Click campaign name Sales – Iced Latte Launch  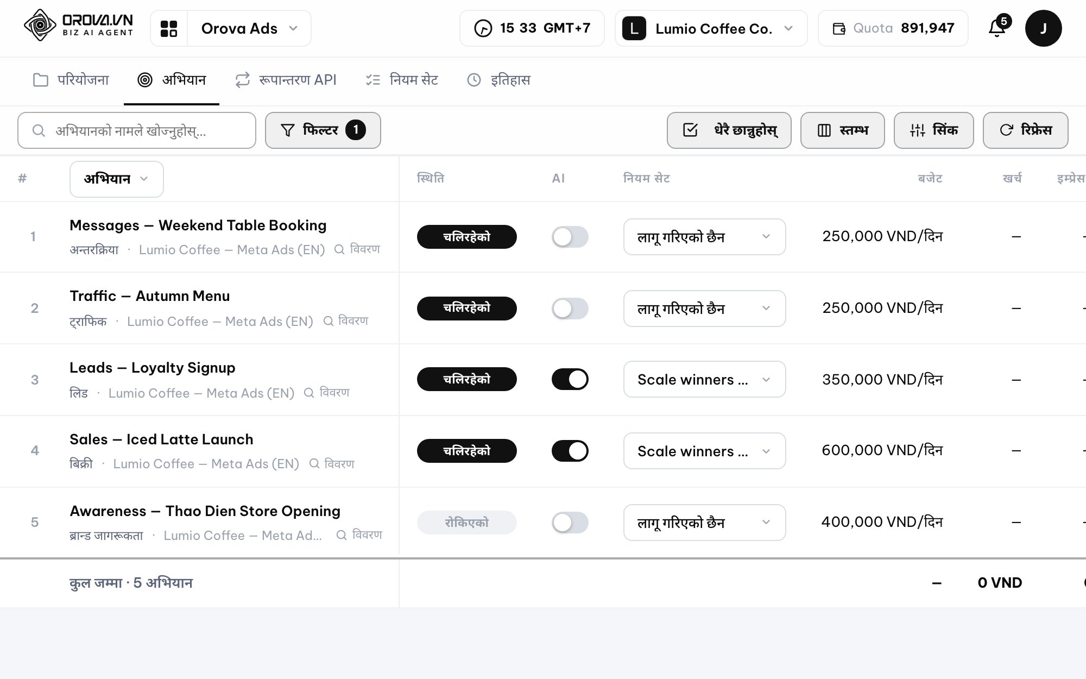pyautogui.click(x=161, y=439)
